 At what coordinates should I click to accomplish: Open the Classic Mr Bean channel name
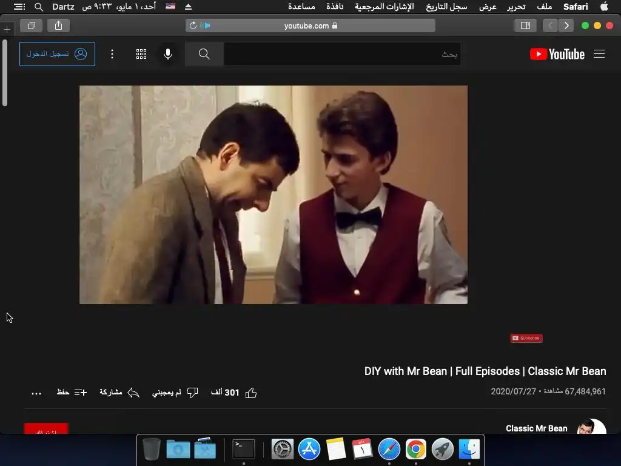coord(536,428)
